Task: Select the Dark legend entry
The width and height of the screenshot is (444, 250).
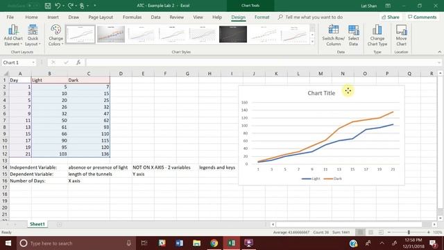Action: 333,178
